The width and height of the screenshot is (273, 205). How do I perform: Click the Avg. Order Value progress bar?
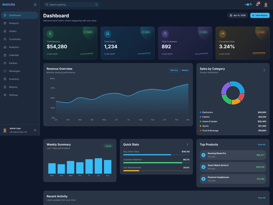(x=156, y=155)
